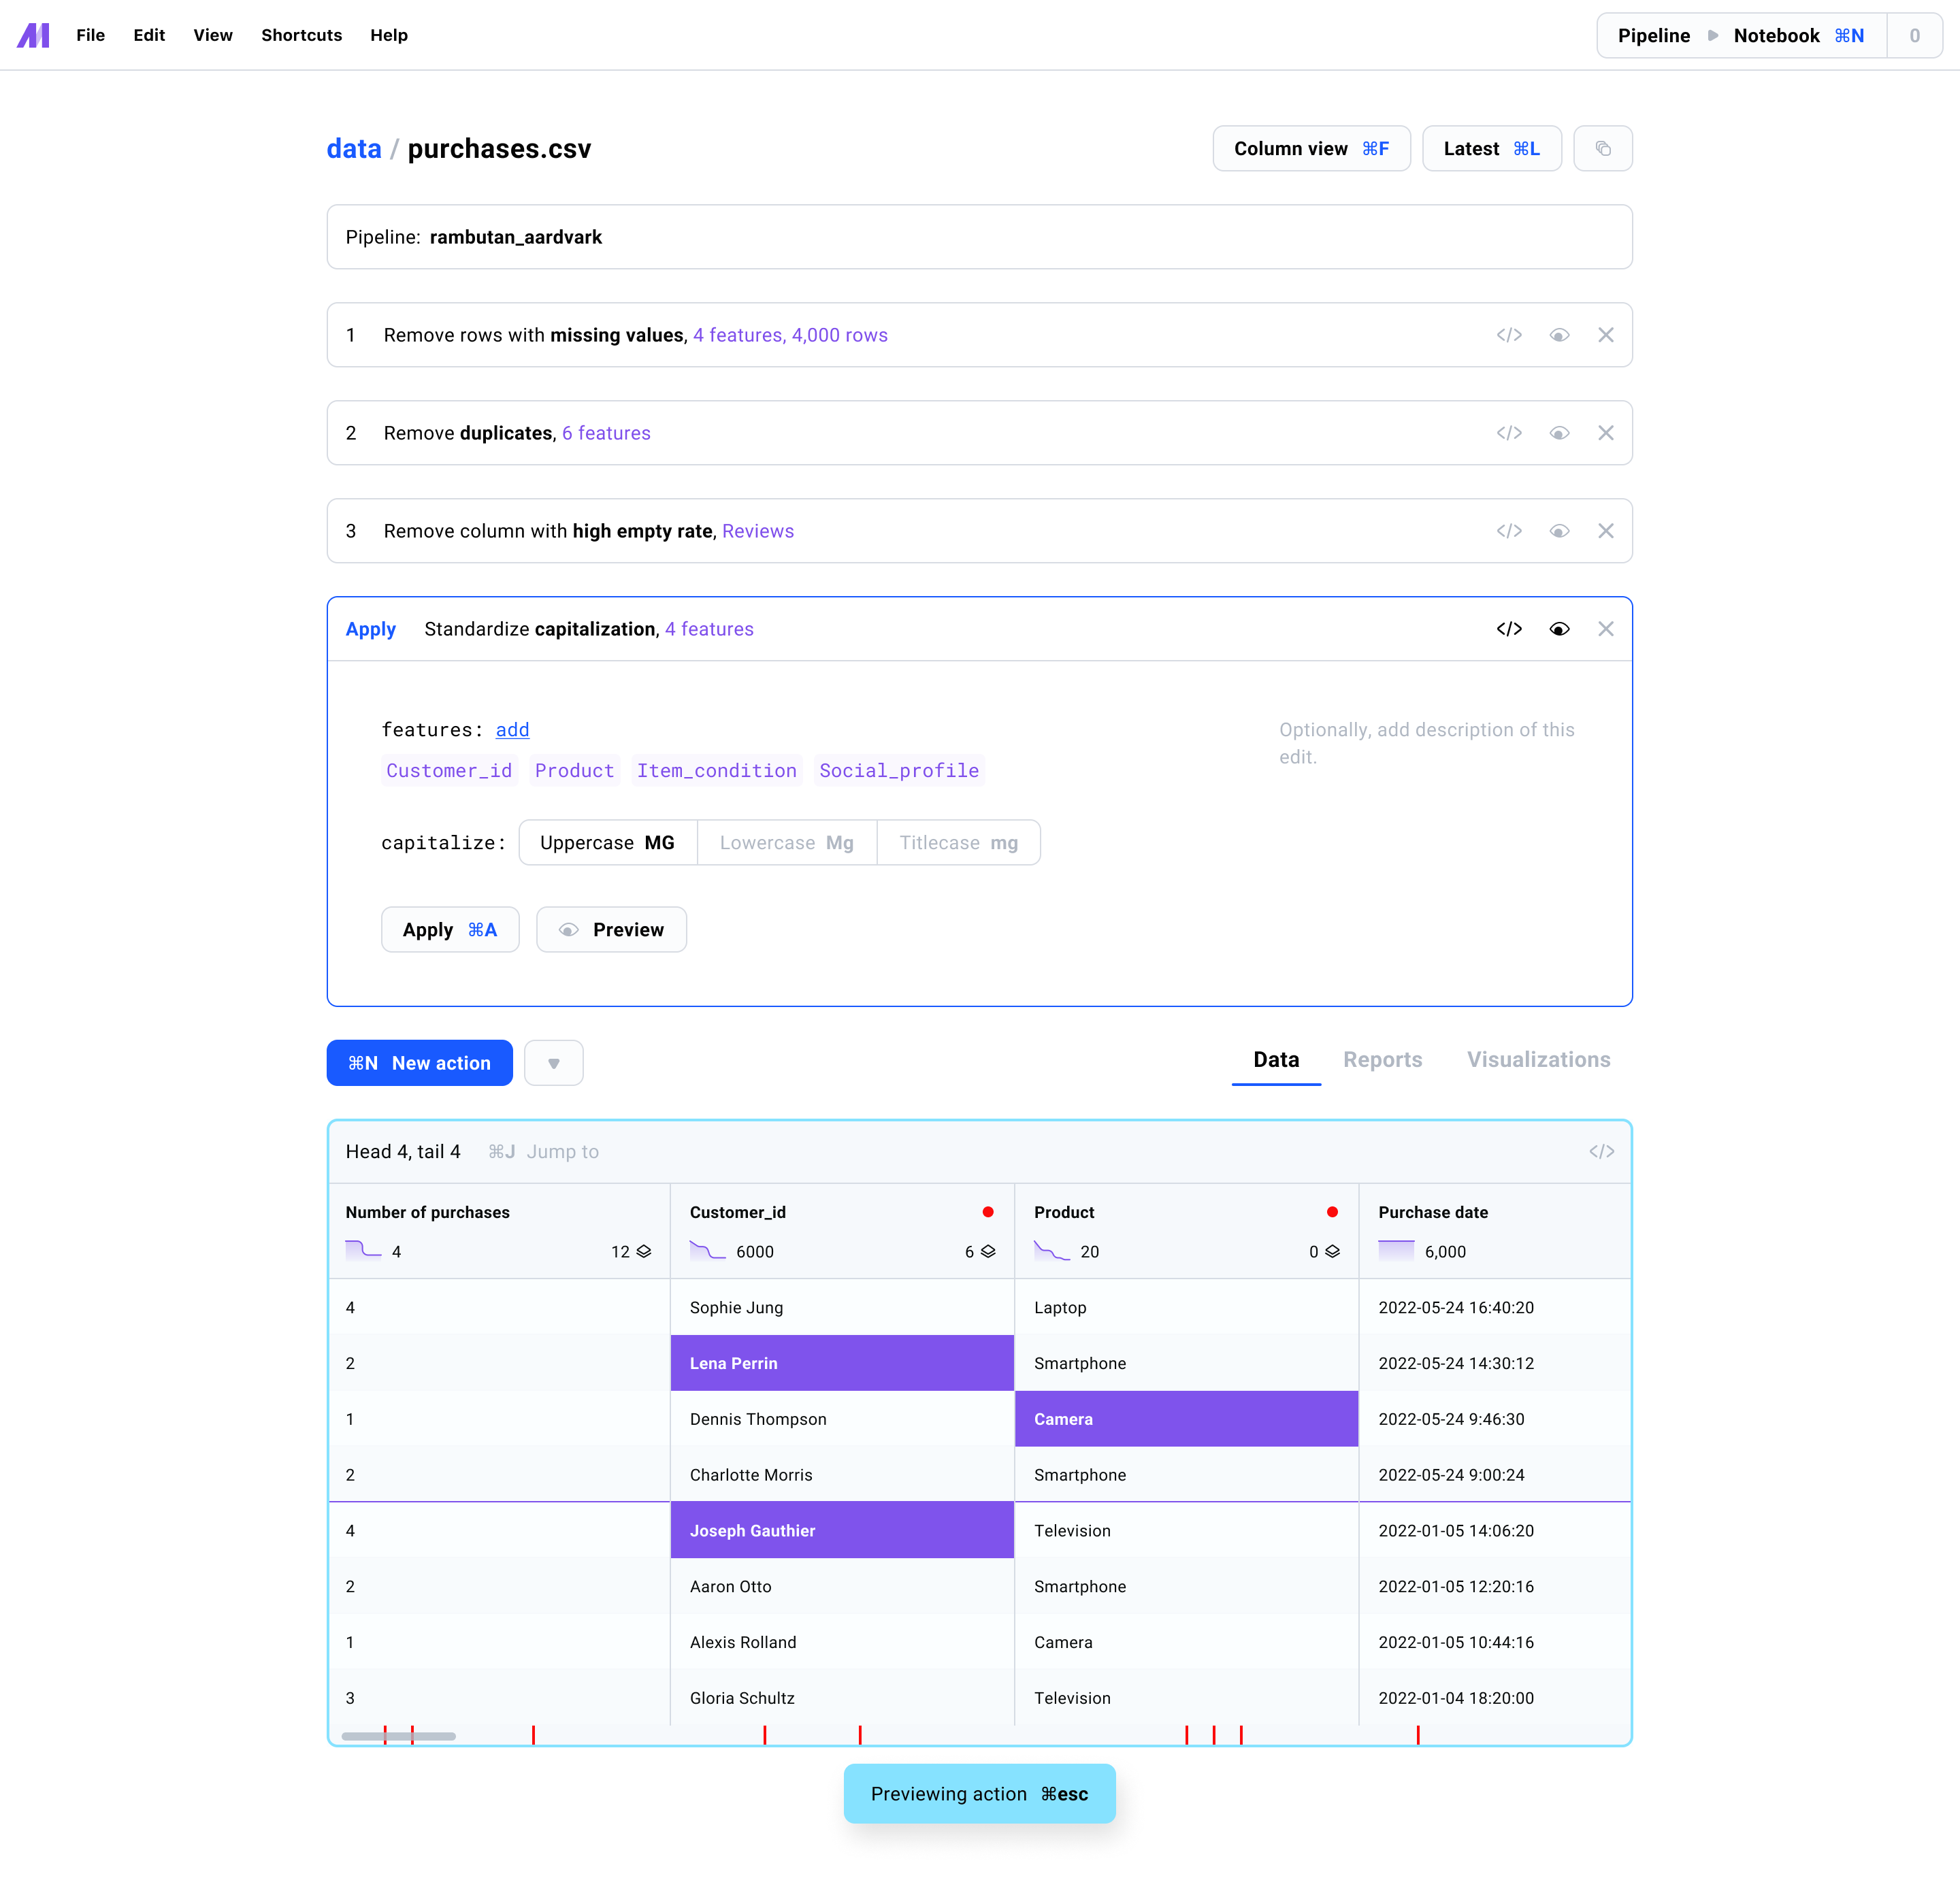Click layers icon in Customer_id column header

coord(988,1251)
